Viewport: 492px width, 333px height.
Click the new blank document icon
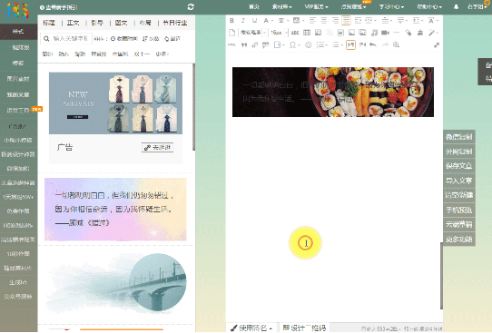[231, 33]
